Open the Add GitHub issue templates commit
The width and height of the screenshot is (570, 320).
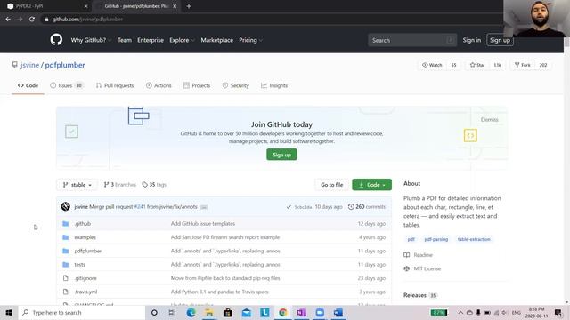coord(203,223)
